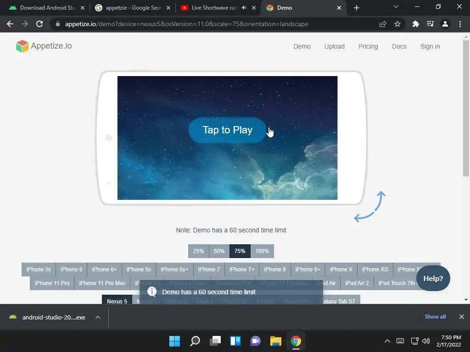Open the Pricing nav link
This screenshot has height=352, width=470.
[368, 46]
